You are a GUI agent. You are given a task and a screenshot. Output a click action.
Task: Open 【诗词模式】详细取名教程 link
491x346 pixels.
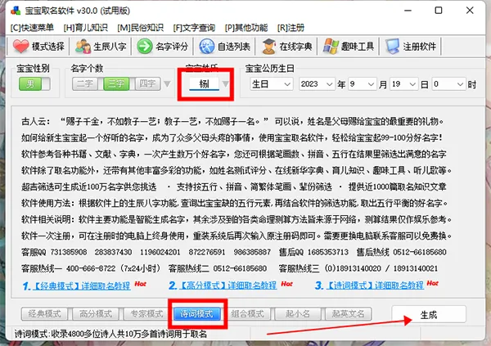click(375, 285)
